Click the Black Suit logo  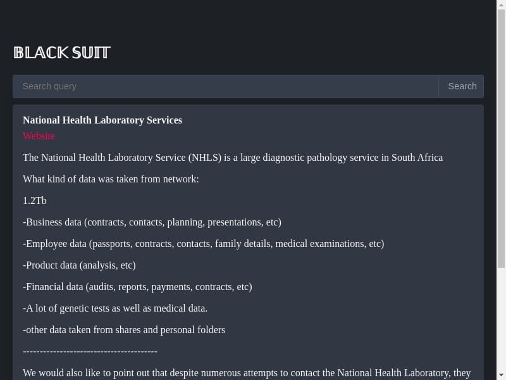coord(62,53)
